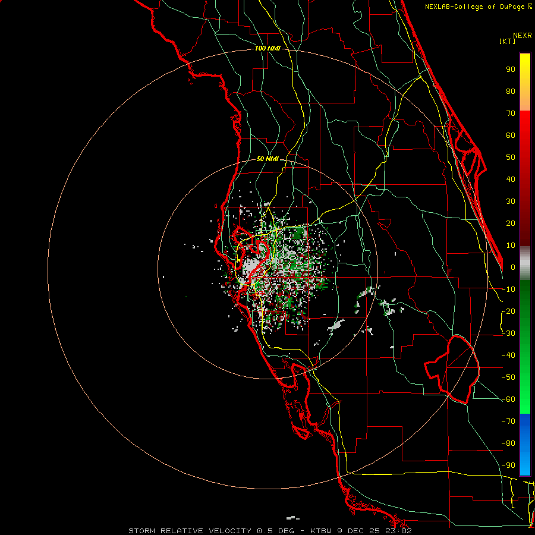
Task: Click the -20 knot scale value
Action: point(508,311)
